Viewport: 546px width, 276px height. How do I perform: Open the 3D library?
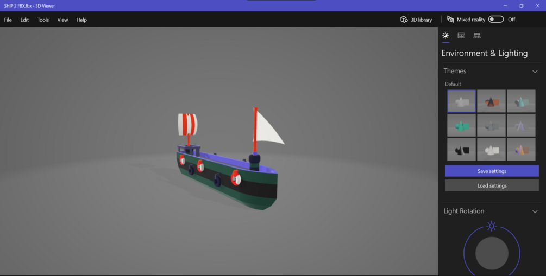point(416,20)
